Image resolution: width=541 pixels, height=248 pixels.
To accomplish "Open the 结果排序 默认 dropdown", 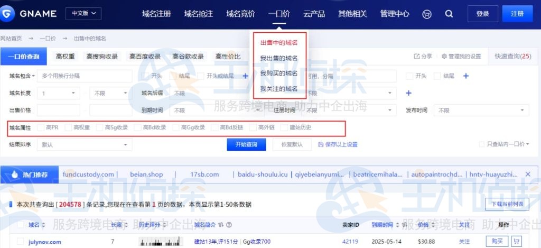I will click(85, 145).
